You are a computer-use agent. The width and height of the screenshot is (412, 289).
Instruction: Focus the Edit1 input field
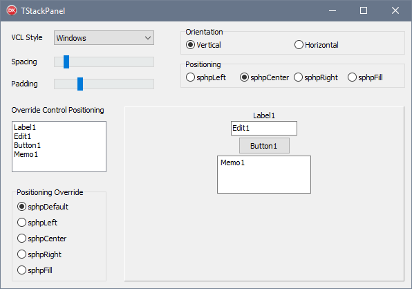pyautogui.click(x=264, y=128)
